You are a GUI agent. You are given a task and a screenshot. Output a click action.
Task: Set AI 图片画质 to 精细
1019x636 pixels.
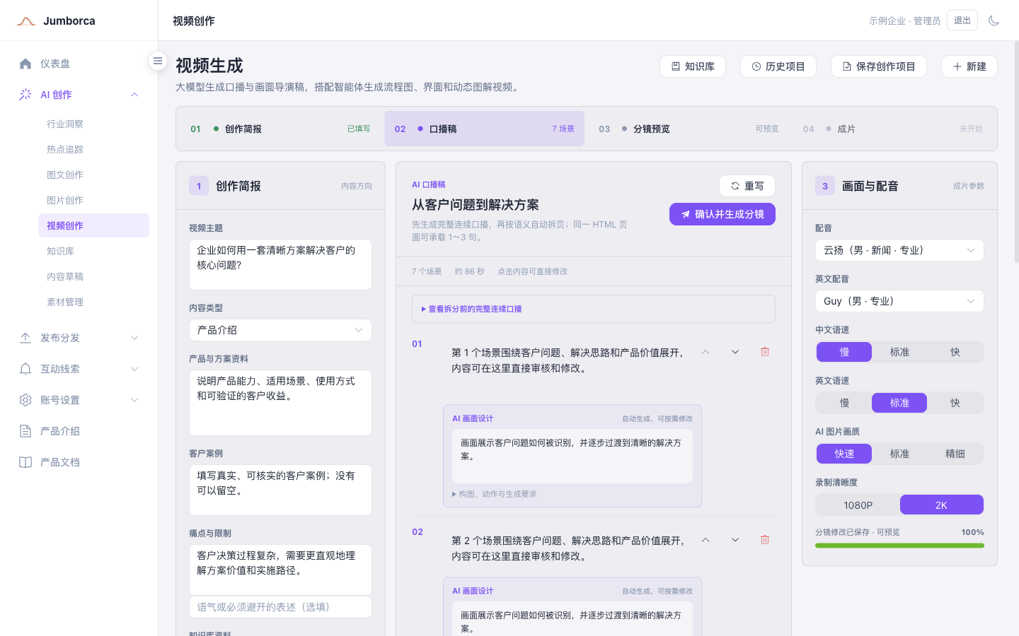tap(955, 454)
